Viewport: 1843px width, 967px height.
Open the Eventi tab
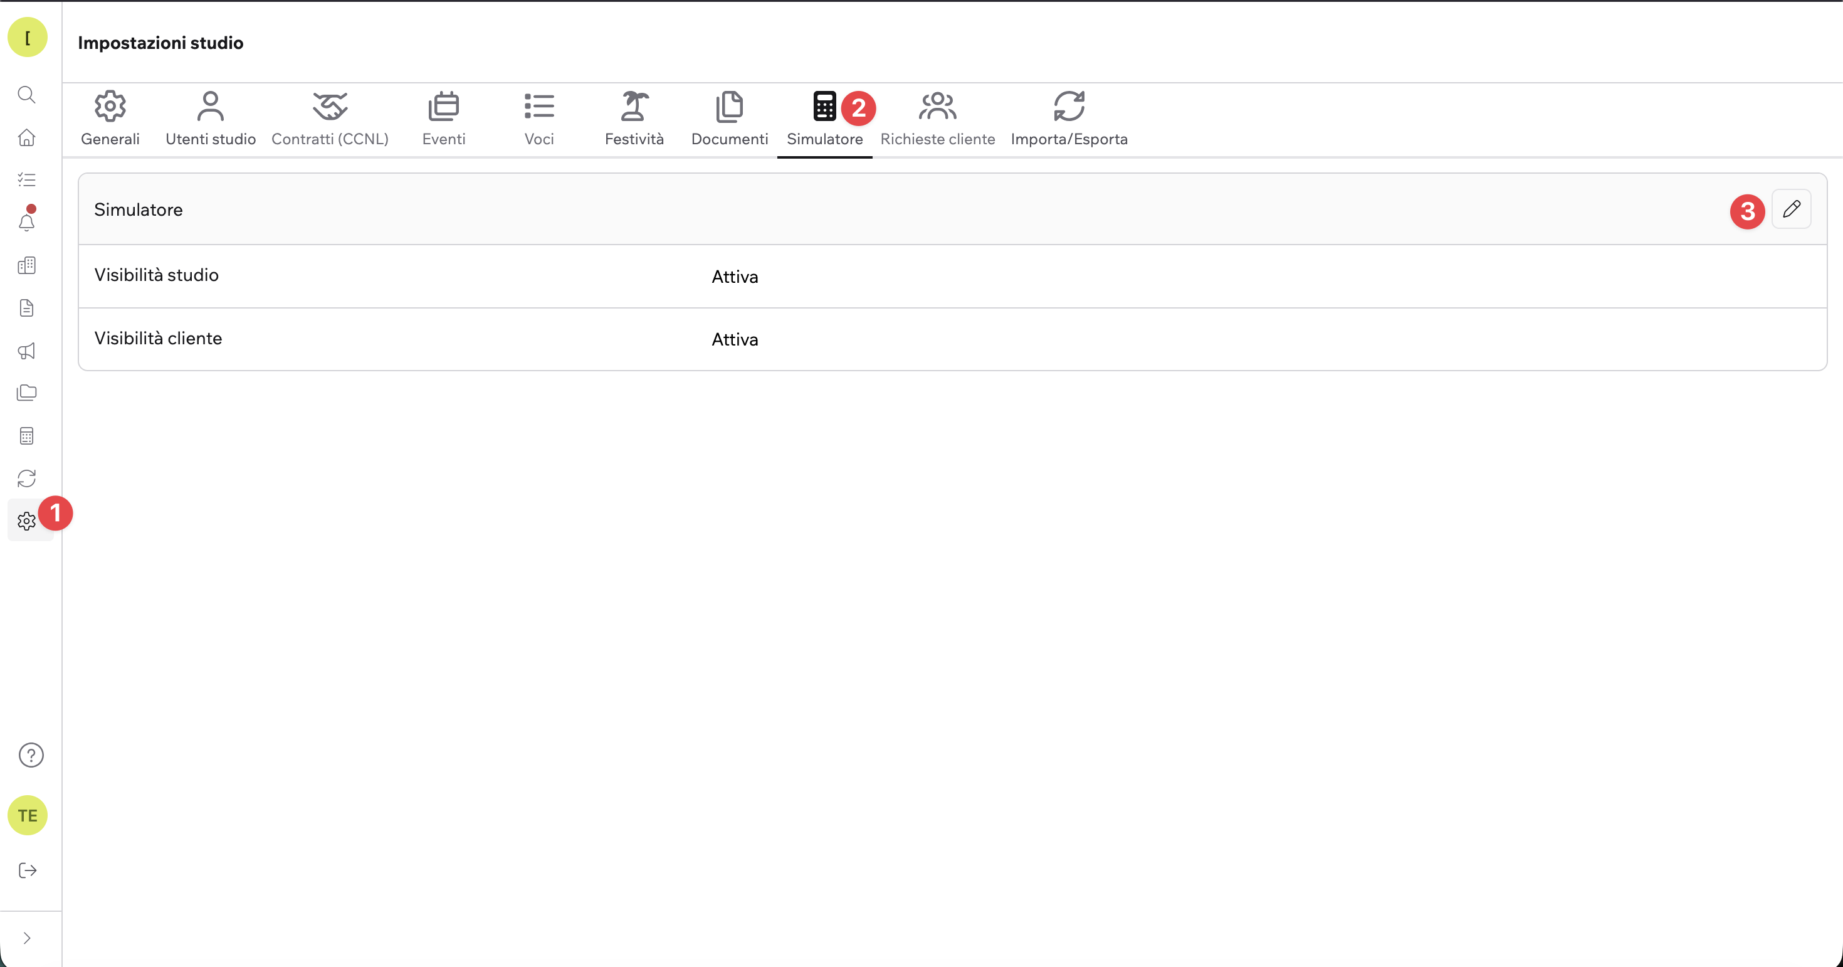pyautogui.click(x=444, y=119)
